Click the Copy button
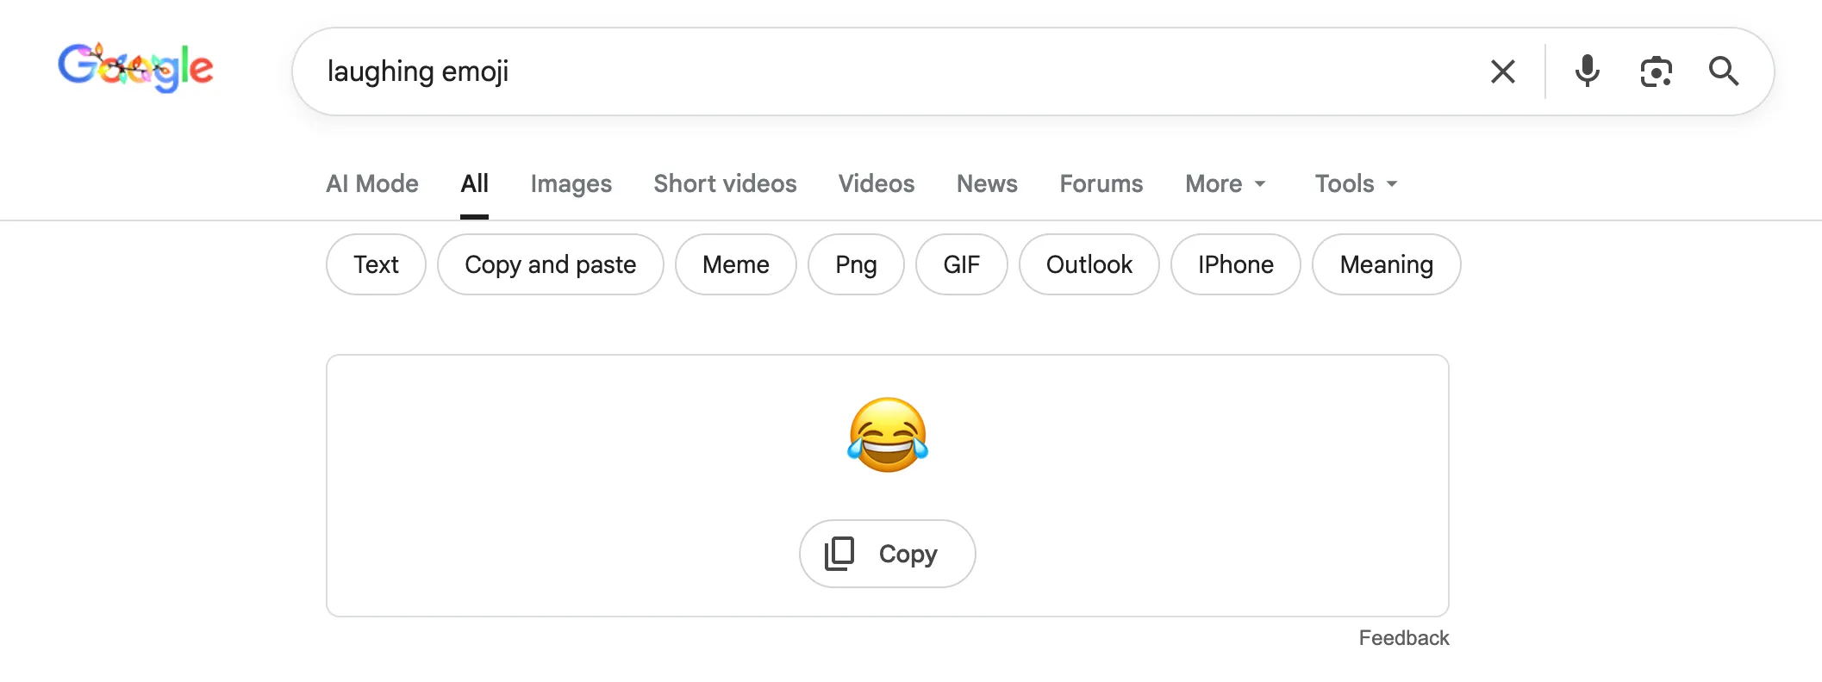Screen dimensions: 1822x682 (x=887, y=553)
